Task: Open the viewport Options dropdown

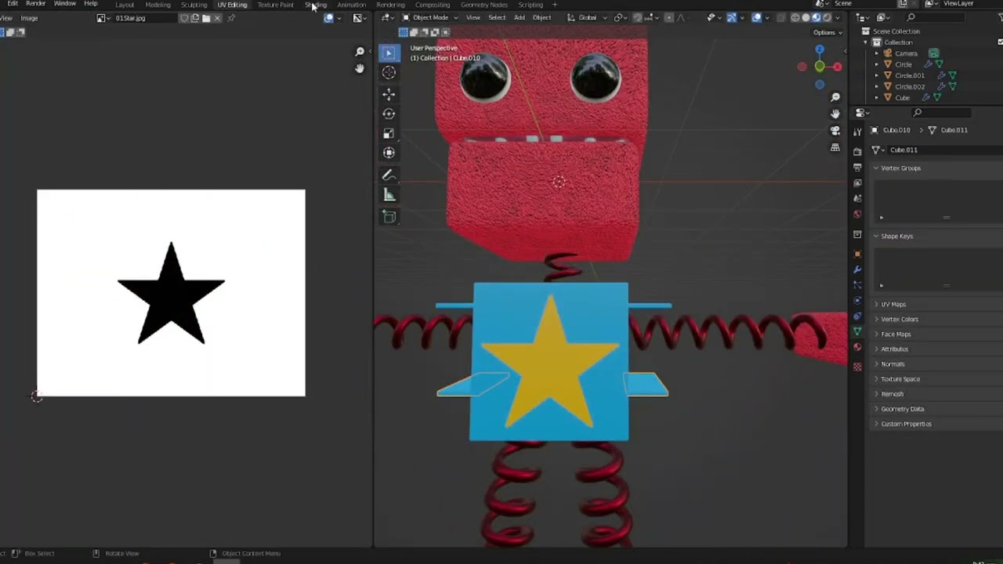Action: (x=827, y=32)
